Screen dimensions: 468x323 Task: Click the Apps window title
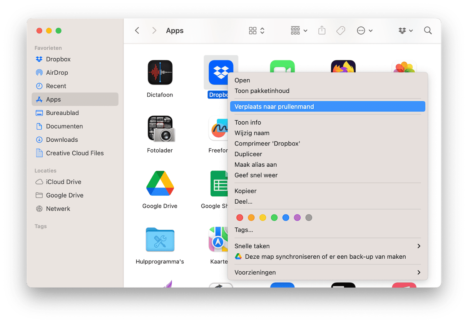(x=175, y=31)
